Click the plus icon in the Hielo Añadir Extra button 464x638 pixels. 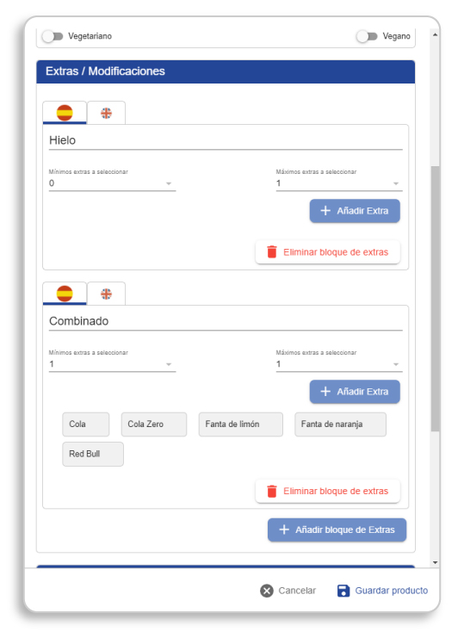pos(325,211)
